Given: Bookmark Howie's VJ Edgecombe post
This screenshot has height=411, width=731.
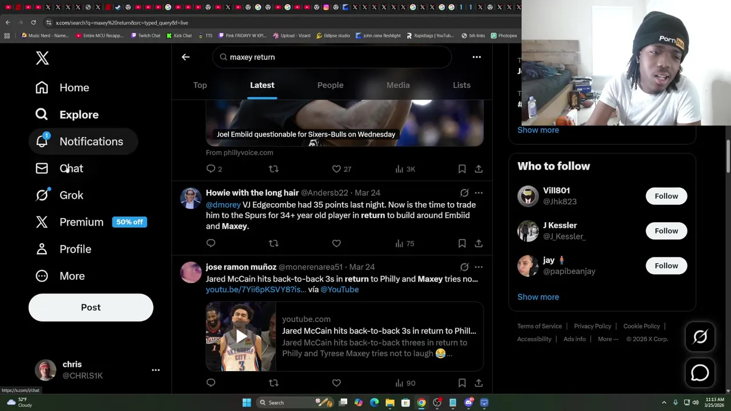Looking at the screenshot, I should coord(461,243).
